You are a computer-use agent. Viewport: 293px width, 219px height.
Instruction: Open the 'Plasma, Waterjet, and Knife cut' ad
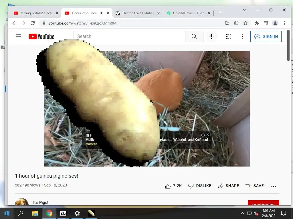point(185,140)
